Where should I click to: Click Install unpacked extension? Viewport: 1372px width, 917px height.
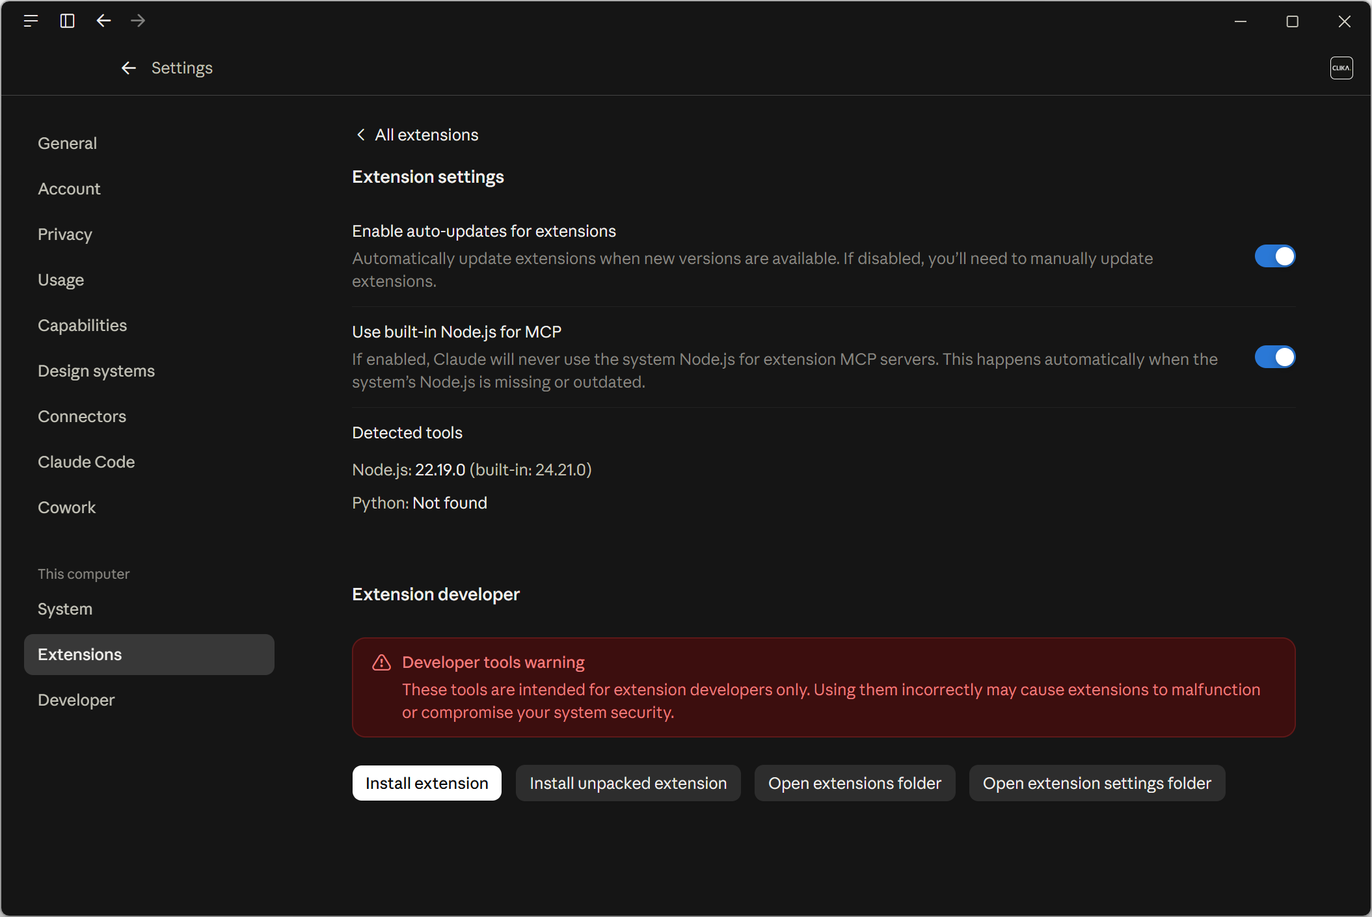pos(628,783)
